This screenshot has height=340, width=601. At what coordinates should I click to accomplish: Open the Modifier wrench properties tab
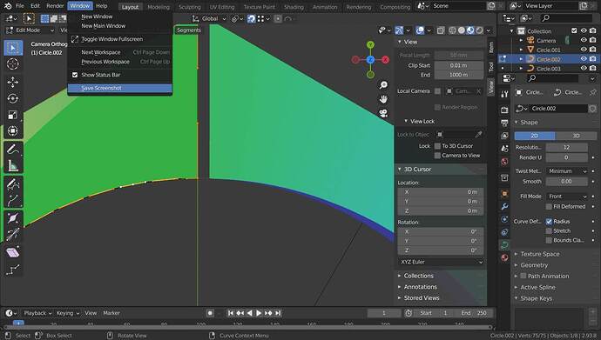[504, 207]
